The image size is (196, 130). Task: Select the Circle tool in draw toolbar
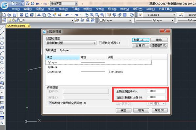coord(2,58)
